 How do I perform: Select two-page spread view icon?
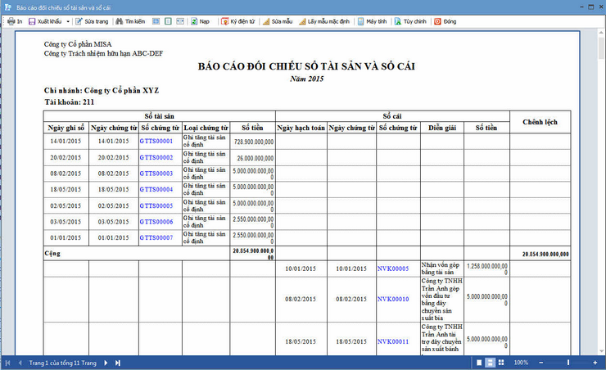coord(180,21)
